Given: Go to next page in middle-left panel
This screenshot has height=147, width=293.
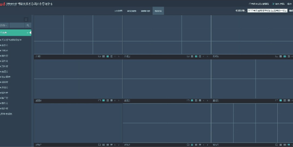Looking at the screenshot, I should pos(119,100).
